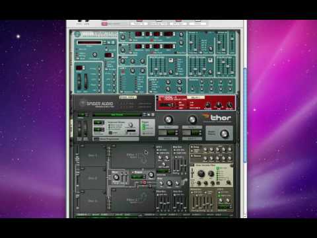The width and height of the screenshot is (317, 238).
Task: Click the Subtractor Osc 1 Phase knob
Action: 123,37
